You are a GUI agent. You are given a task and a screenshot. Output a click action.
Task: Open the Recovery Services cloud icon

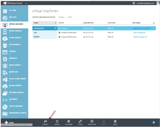point(5,93)
